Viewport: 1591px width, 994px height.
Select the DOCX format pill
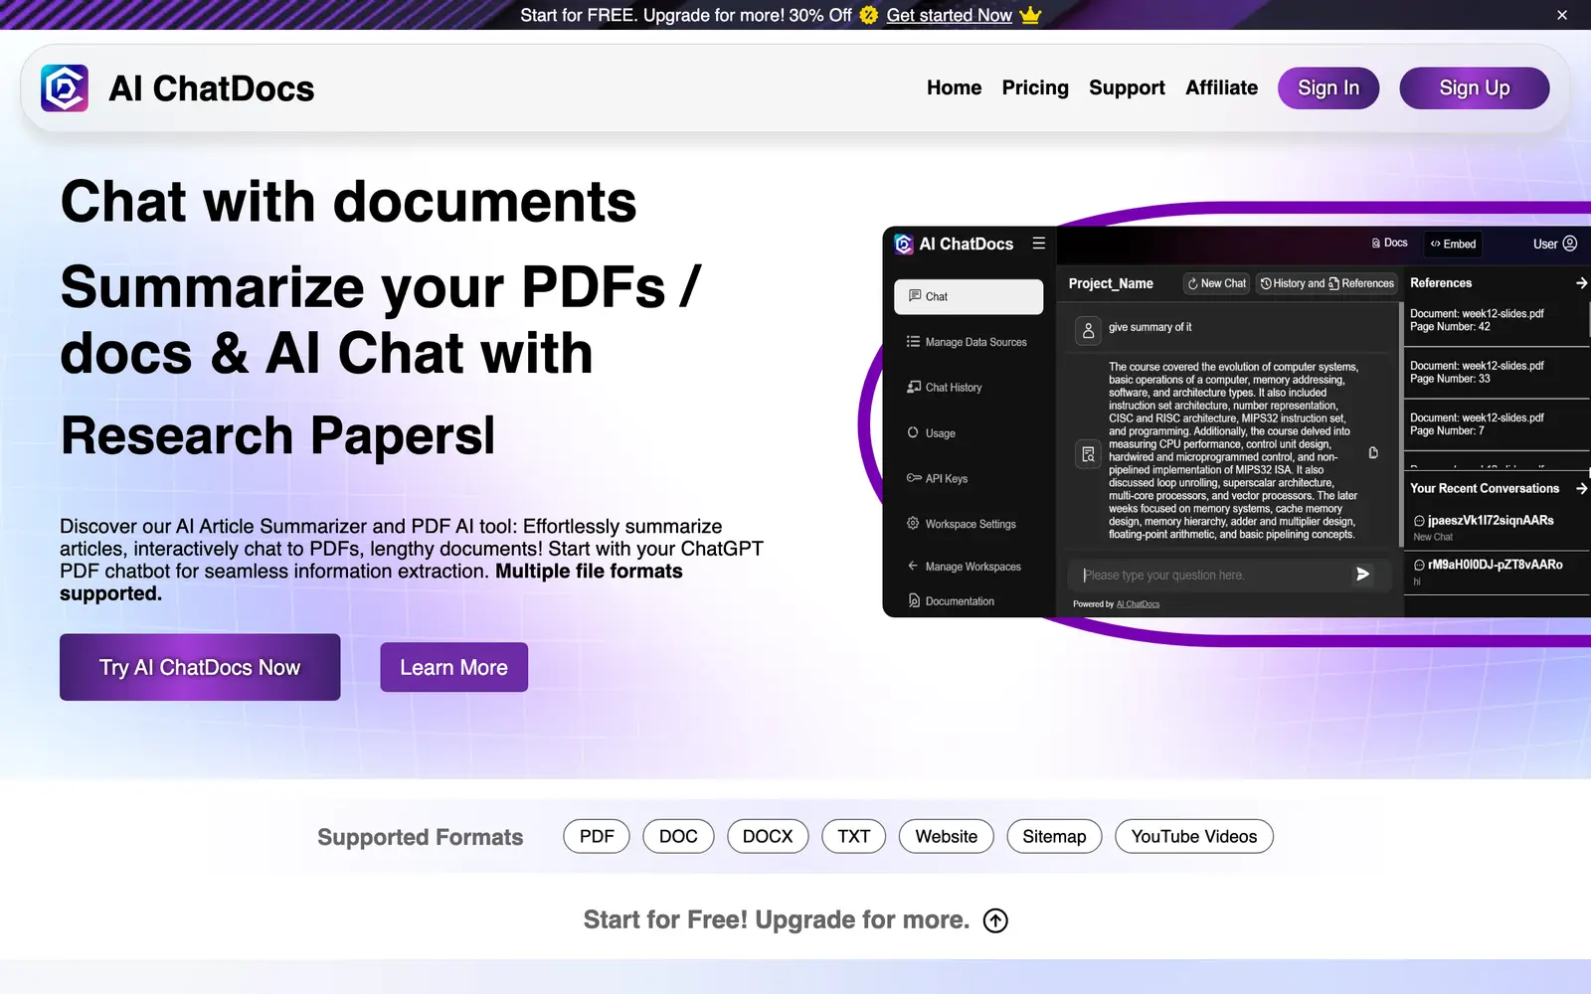tap(768, 836)
